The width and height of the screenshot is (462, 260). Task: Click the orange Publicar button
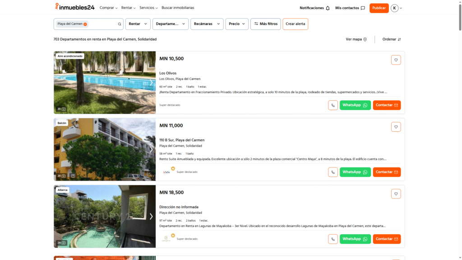click(379, 8)
